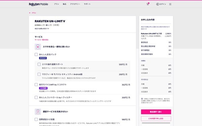Screen dimensions: 202x126
Task: Check スマホ操作遠隔サポート option
Action: tap(39, 64)
